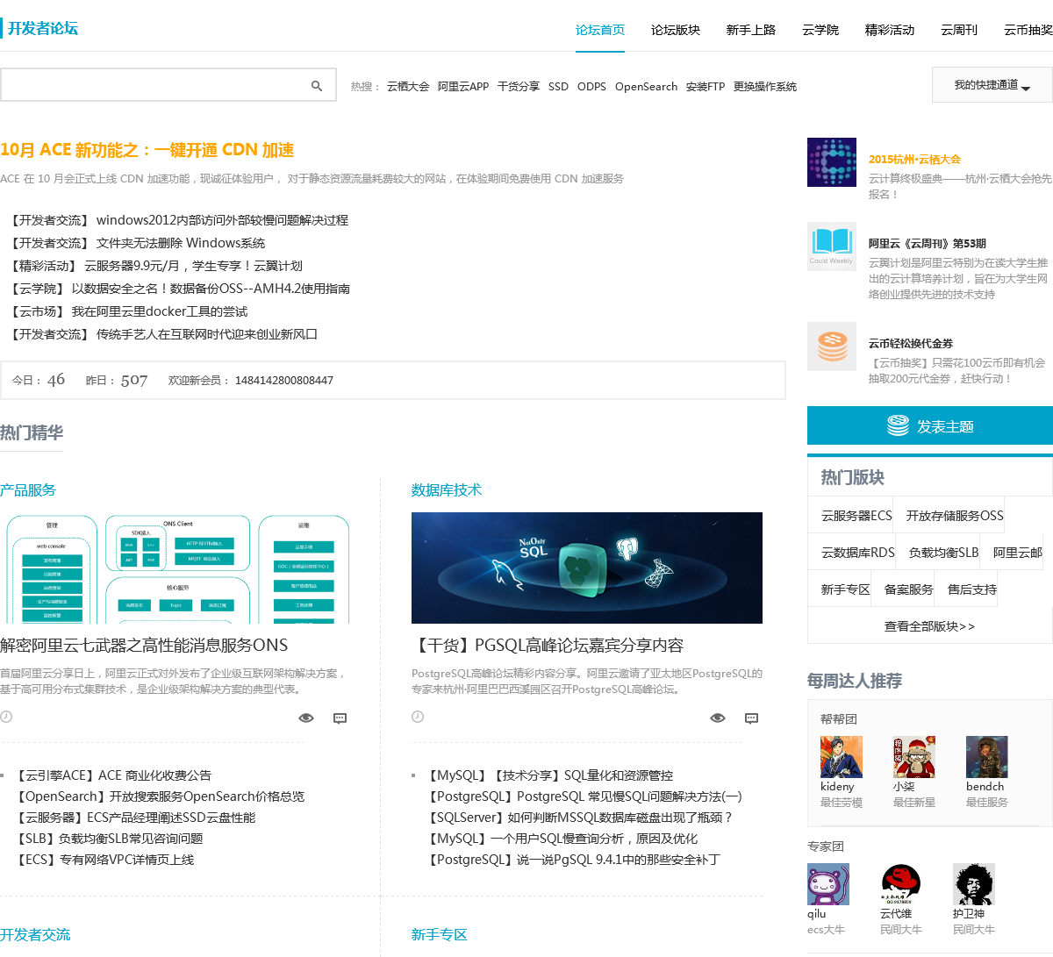Click 护卫神's avatar
This screenshot has width=1053, height=957.
tap(974, 884)
